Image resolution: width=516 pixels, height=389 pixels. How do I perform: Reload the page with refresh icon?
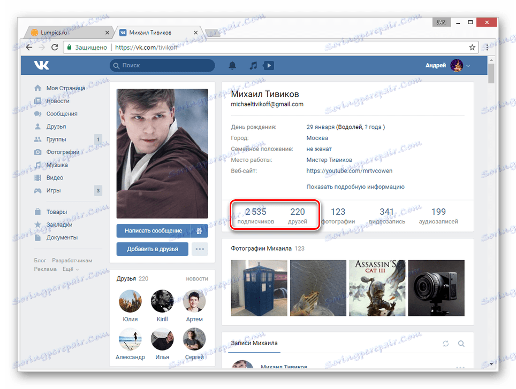coord(55,48)
